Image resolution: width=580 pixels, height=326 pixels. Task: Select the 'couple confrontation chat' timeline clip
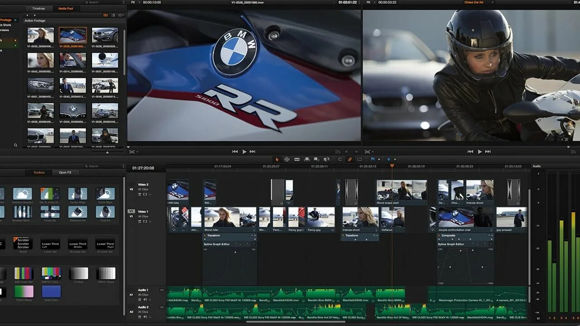[x=466, y=220]
